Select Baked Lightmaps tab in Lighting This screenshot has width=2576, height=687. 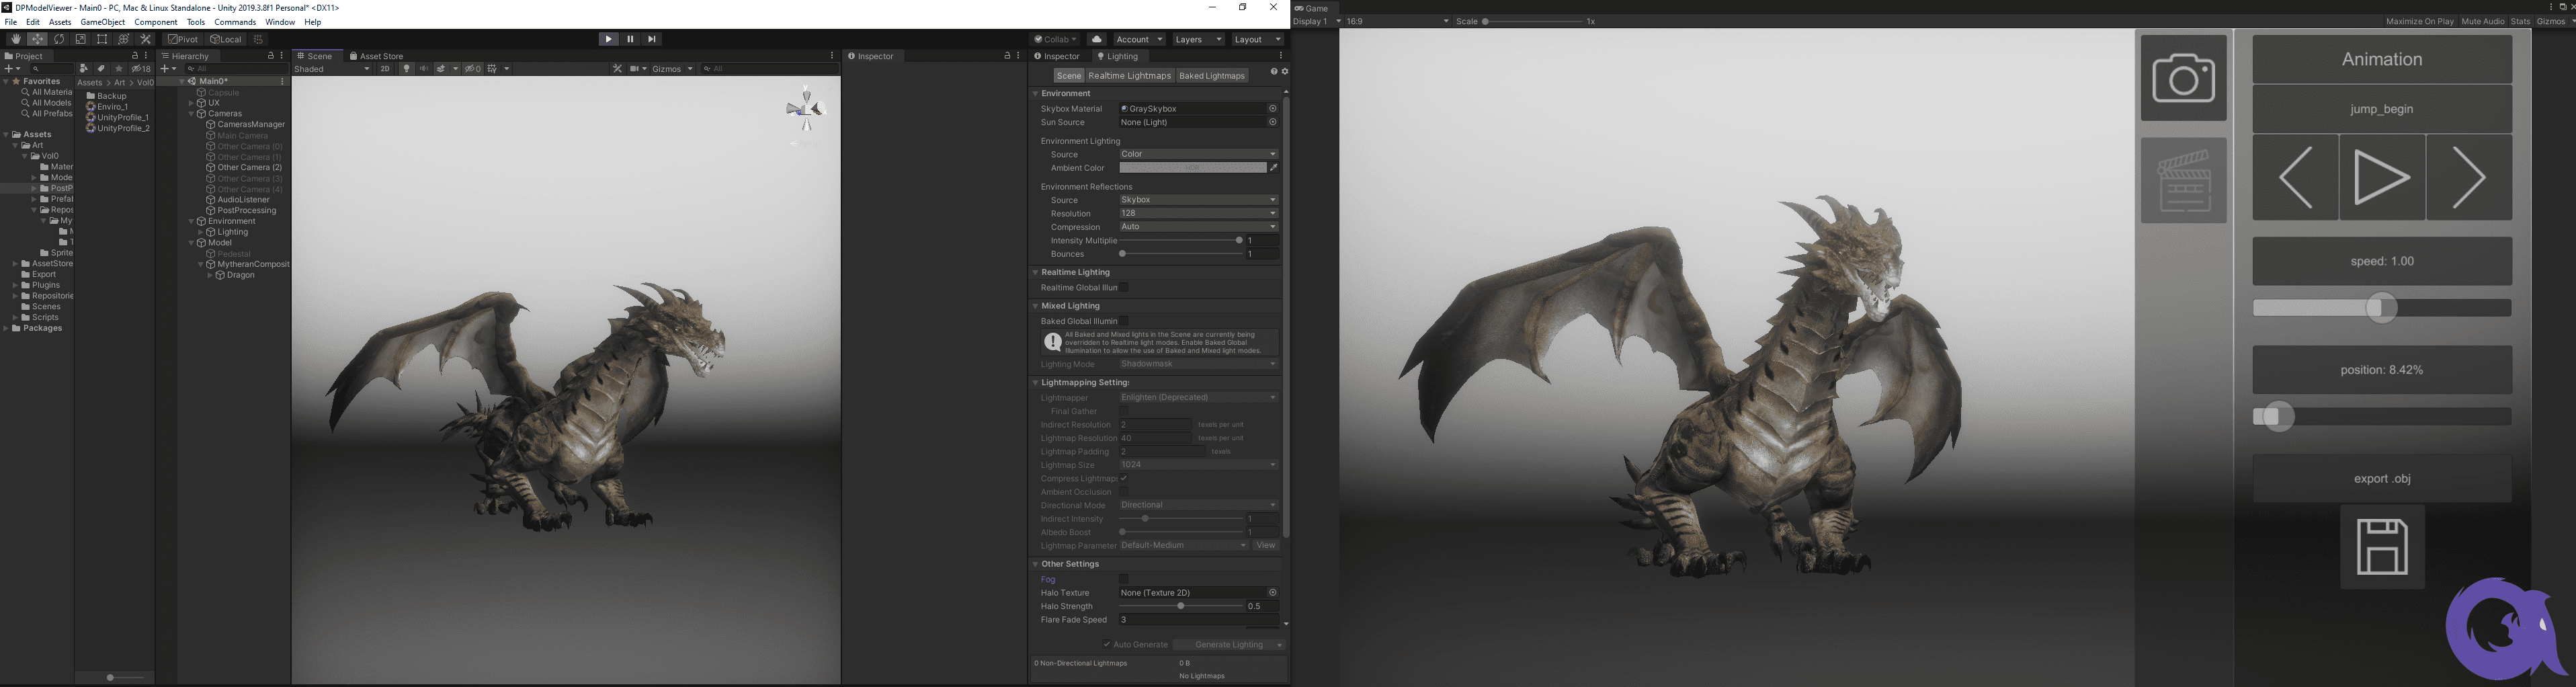(x=1211, y=76)
